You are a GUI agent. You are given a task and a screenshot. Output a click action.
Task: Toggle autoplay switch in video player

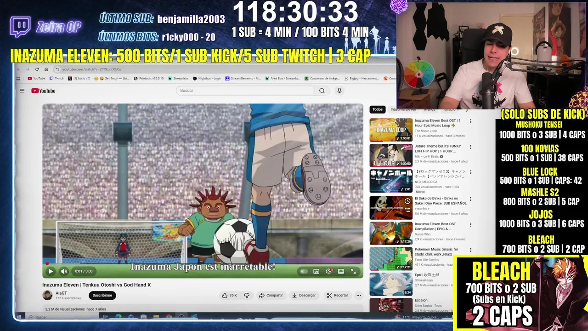[303, 272]
